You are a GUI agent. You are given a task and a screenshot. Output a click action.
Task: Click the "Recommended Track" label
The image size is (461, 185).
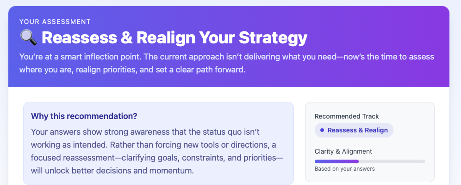pyautogui.click(x=346, y=116)
